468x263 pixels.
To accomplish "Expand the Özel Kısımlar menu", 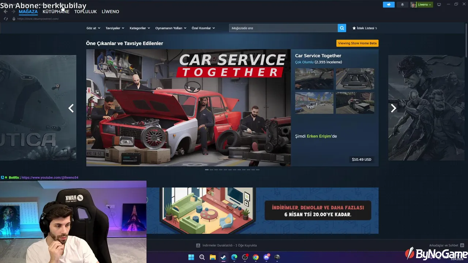I will pos(203,28).
